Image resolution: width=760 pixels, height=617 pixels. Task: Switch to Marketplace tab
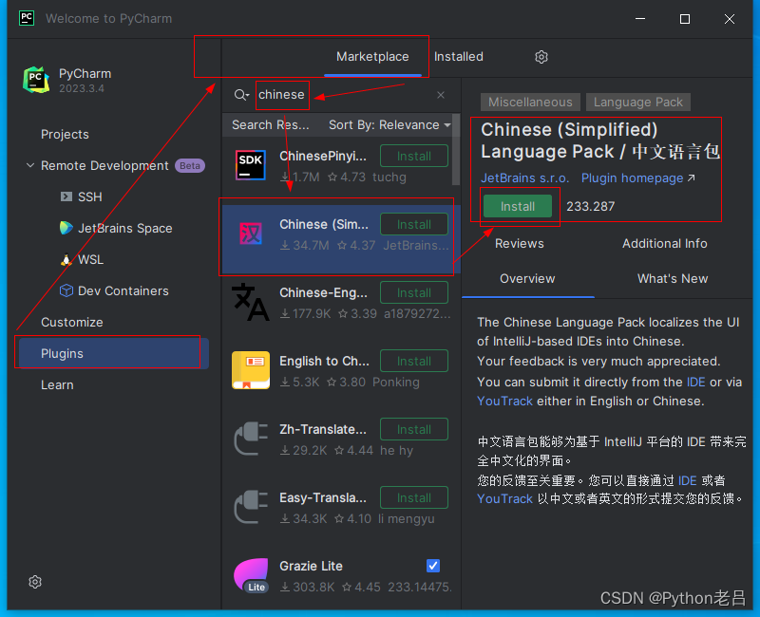[372, 57]
